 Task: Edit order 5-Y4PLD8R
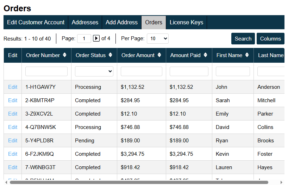pos(13,141)
